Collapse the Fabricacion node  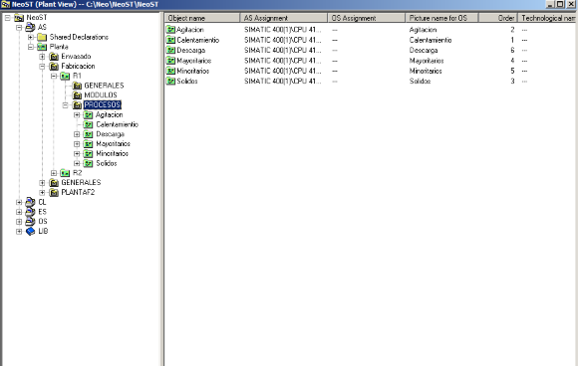click(42, 67)
